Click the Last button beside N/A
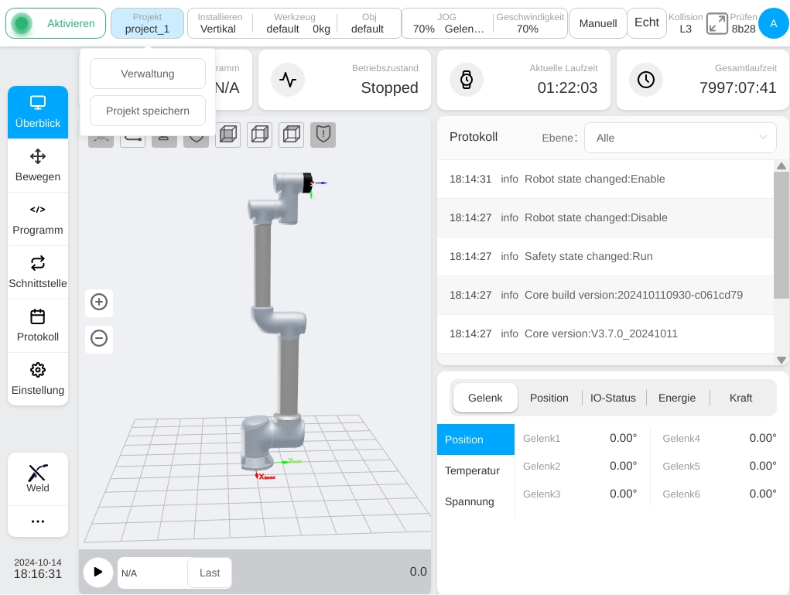790x595 pixels. 210,573
